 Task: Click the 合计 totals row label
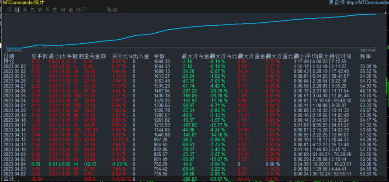coord(9,179)
